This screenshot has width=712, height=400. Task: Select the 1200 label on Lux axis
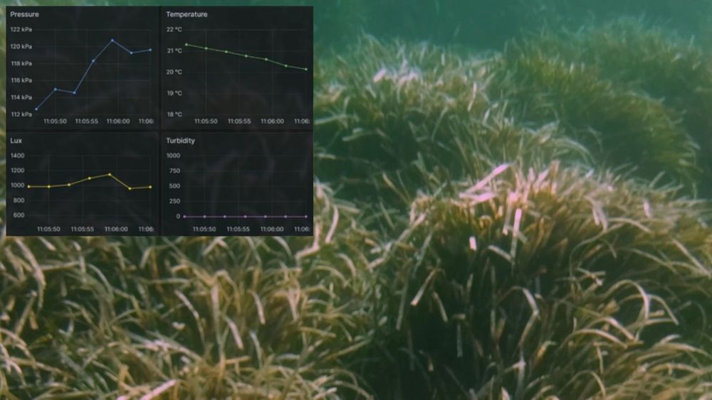point(17,171)
